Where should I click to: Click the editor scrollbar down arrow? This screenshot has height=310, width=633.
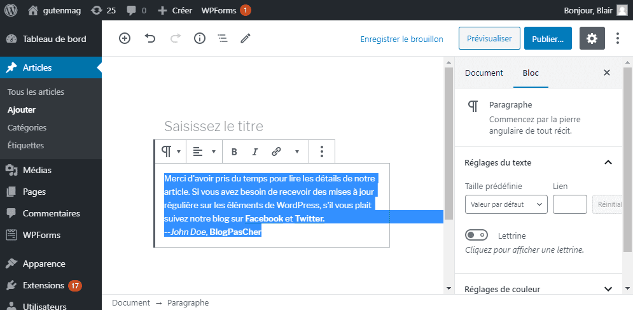coord(449,288)
